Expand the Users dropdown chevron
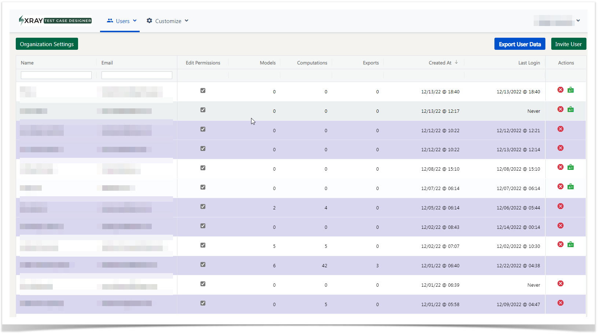The height and width of the screenshot is (335, 600). click(135, 21)
